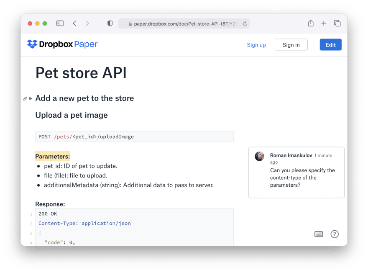Viewport: 368px width, 273px height.
Task: Click the Dropbox Paper wordmark
Action: coord(68,44)
